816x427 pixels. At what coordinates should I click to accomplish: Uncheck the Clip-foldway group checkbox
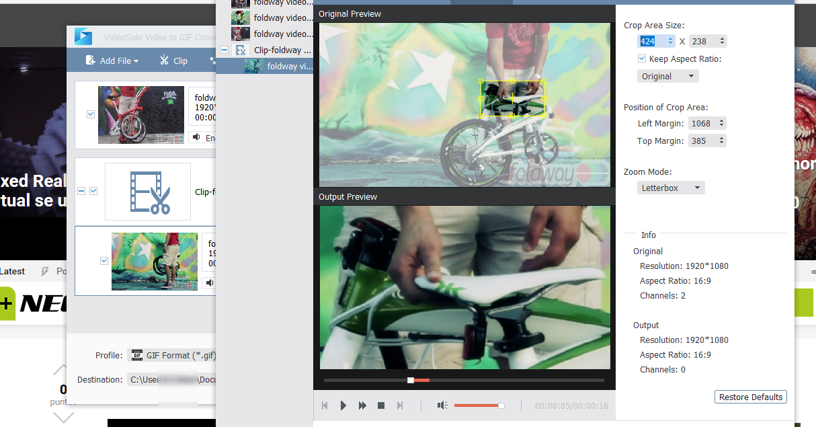[93, 191]
